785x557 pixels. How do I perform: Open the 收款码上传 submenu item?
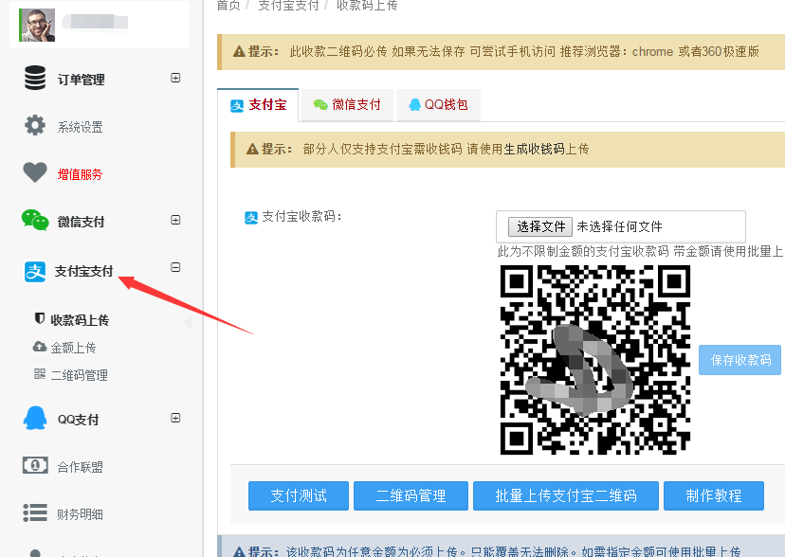pyautogui.click(x=80, y=320)
